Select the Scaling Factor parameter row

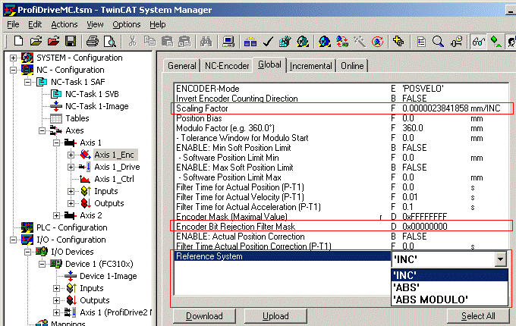tap(342, 108)
